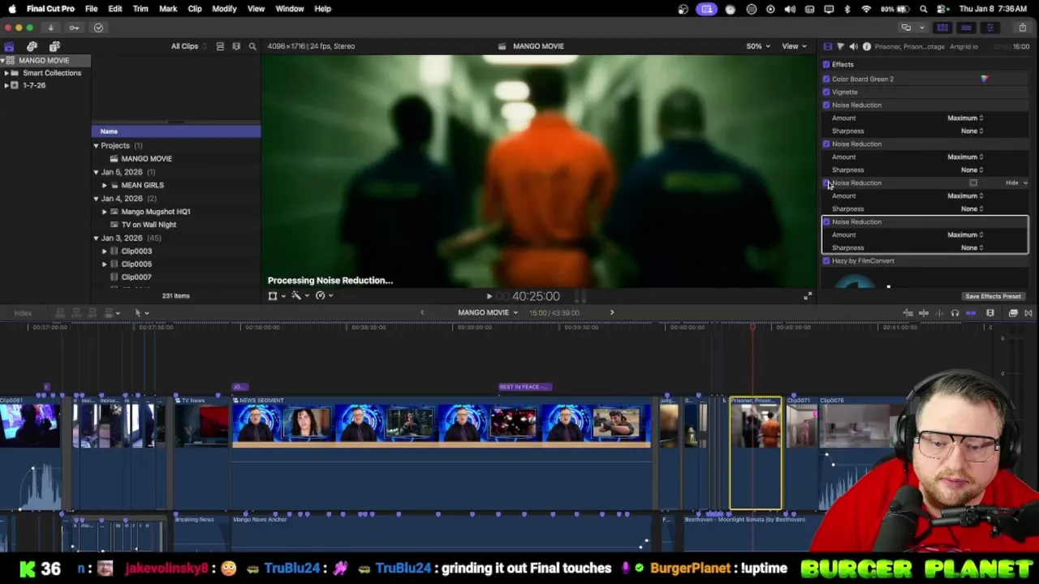This screenshot has height=584, width=1039.
Task: Hide the third Noise Reduction parameters
Action: (x=1015, y=182)
